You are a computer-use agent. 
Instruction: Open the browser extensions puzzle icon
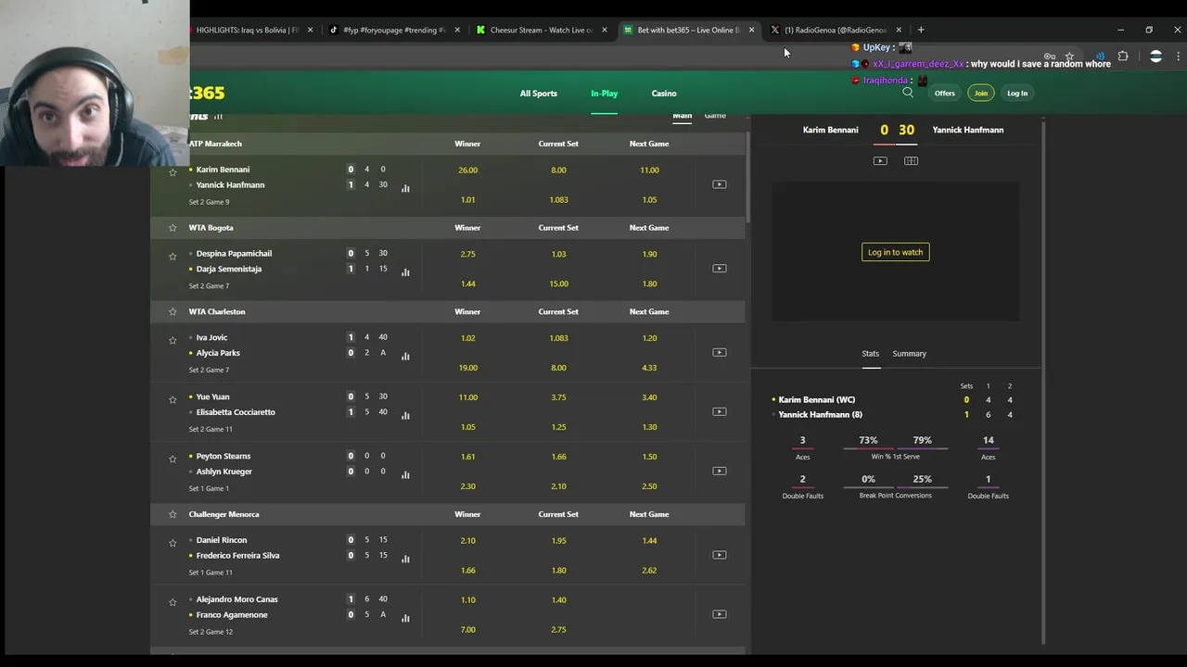click(x=1123, y=57)
